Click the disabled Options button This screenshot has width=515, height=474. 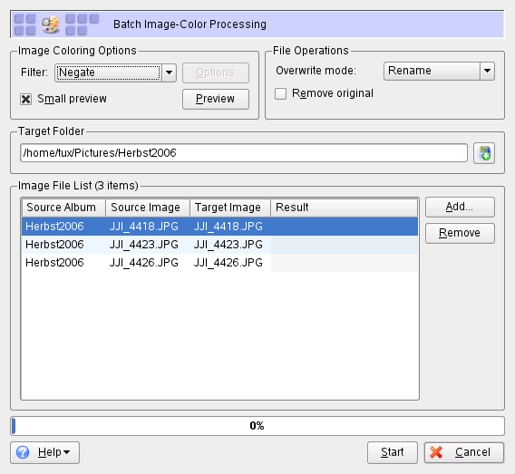(x=216, y=73)
